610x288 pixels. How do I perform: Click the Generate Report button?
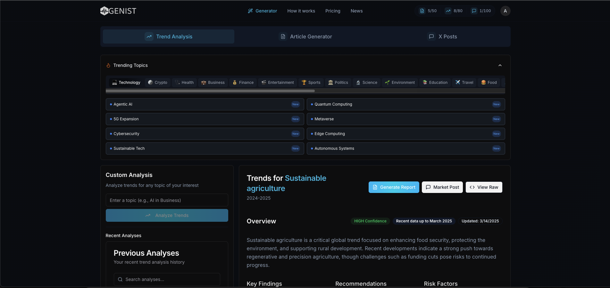click(x=394, y=187)
